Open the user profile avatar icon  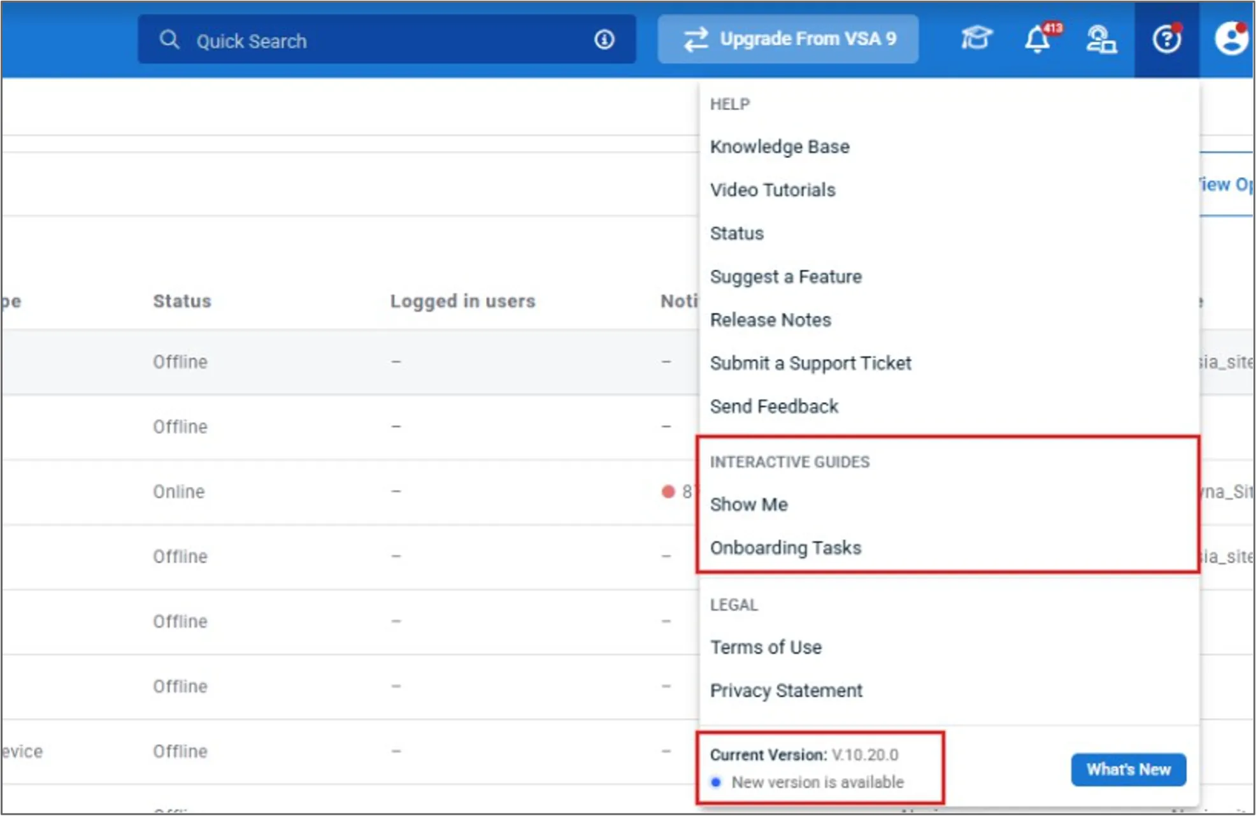click(1231, 38)
